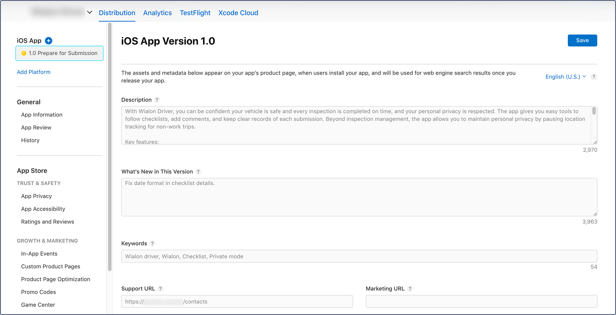This screenshot has width=616, height=315.
Task: Click the blurred app name at top
Action: [x=58, y=12]
